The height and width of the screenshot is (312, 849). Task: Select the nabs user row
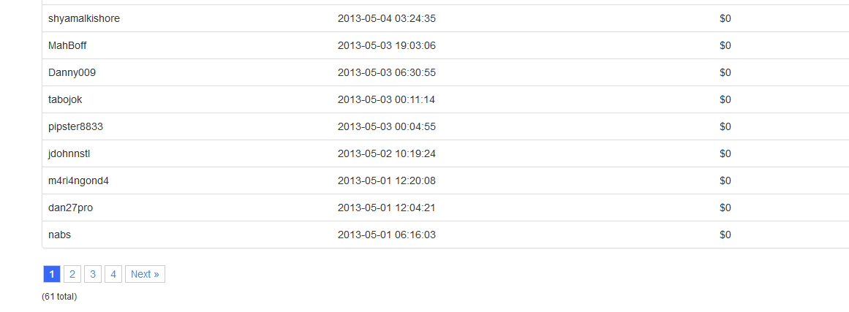[59, 235]
